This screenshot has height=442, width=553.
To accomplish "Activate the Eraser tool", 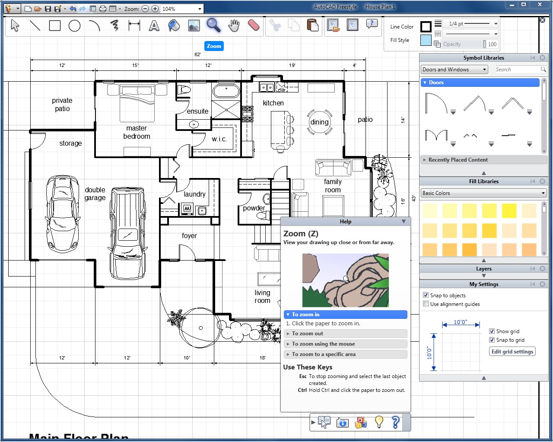I will tap(253, 25).
